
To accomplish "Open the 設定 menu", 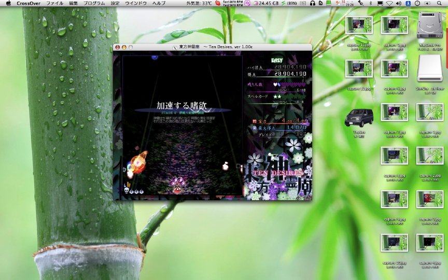I will (x=115, y=3).
